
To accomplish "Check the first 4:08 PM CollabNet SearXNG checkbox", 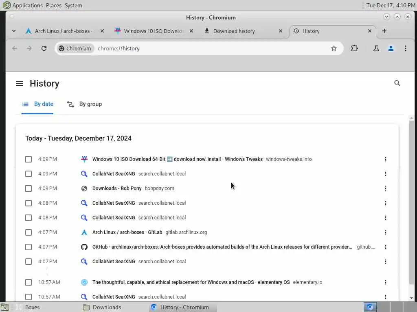I will (29, 203).
